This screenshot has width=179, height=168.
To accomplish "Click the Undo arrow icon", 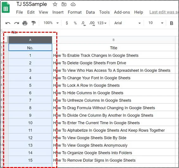I will click(x=8, y=23).
